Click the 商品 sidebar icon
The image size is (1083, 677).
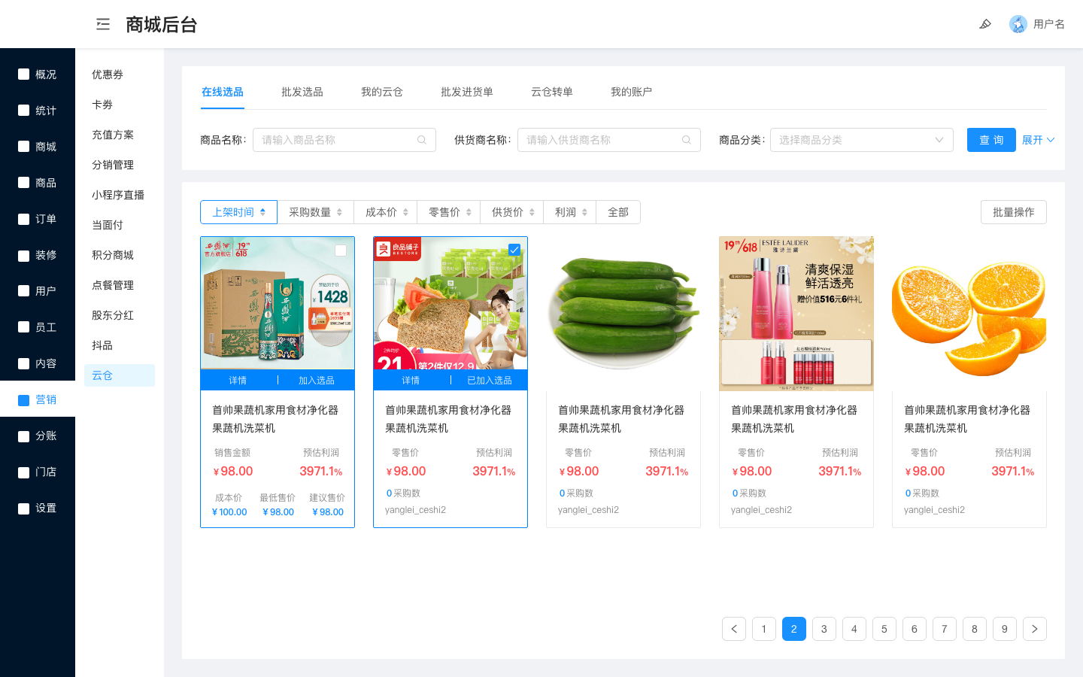point(24,183)
